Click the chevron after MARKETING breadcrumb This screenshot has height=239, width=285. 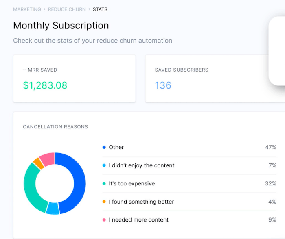pyautogui.click(x=44, y=9)
